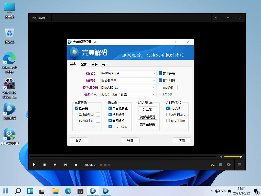
Task: Open PotPlayer title dropdown menu
Action: [40, 18]
